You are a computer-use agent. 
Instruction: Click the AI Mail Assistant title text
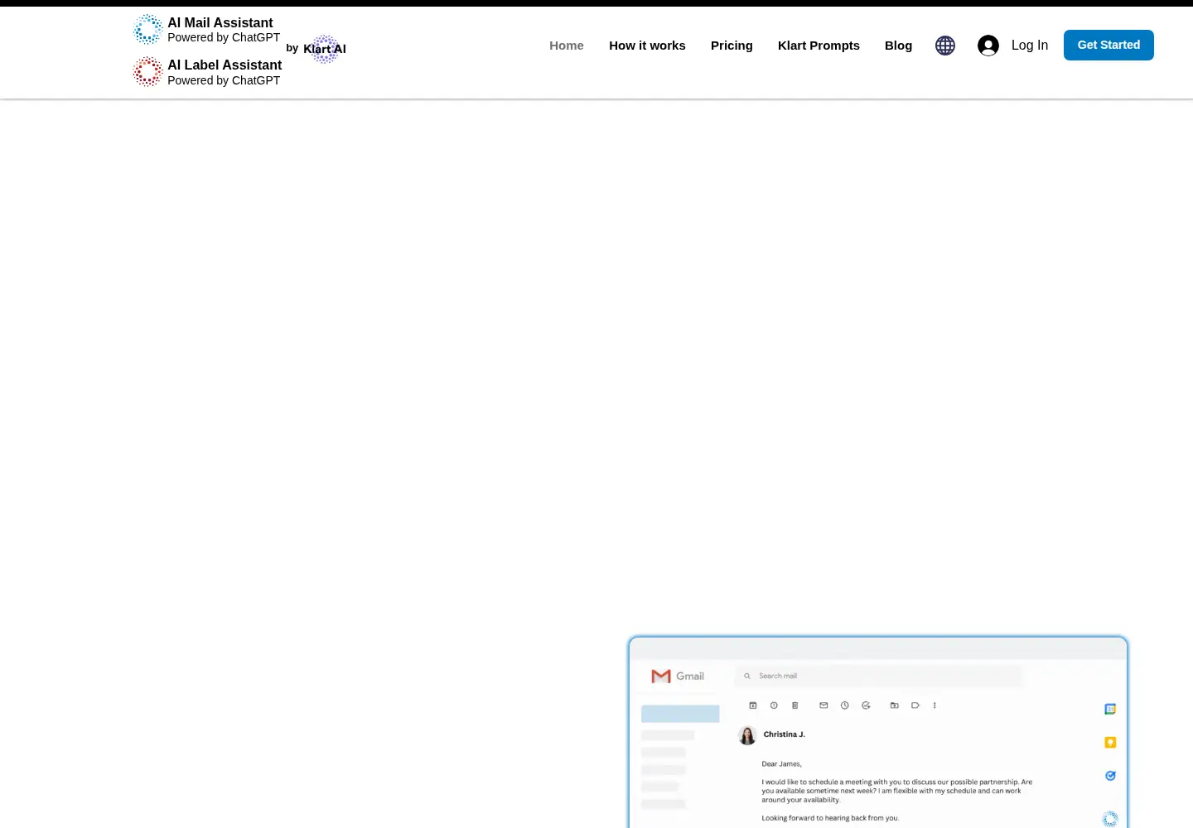click(220, 23)
